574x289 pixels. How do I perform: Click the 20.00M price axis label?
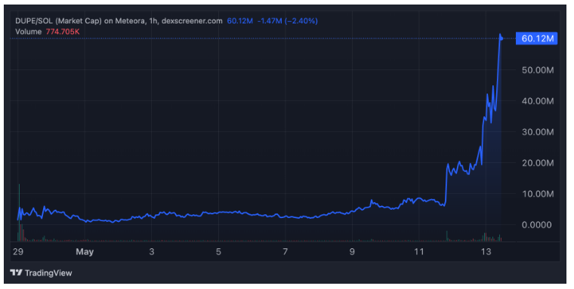point(538,163)
